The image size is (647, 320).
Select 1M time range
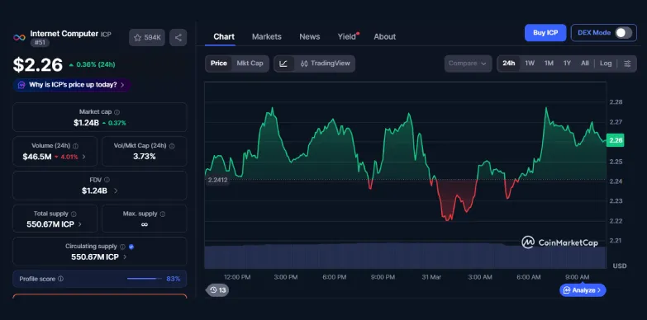(x=549, y=64)
